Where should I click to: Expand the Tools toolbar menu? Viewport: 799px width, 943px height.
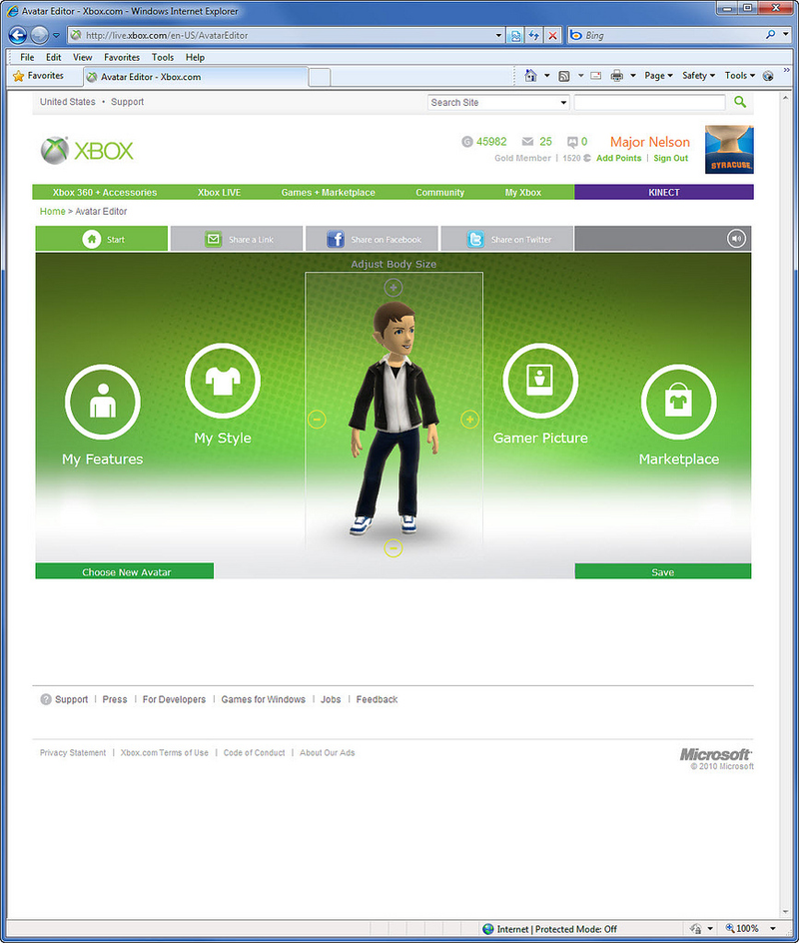(739, 76)
